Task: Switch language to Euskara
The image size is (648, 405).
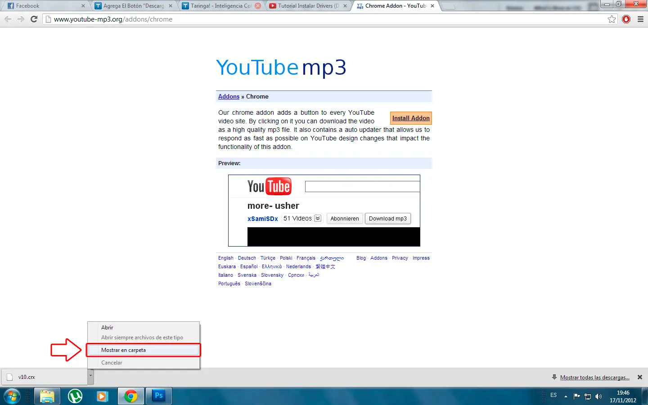Action: (227, 267)
